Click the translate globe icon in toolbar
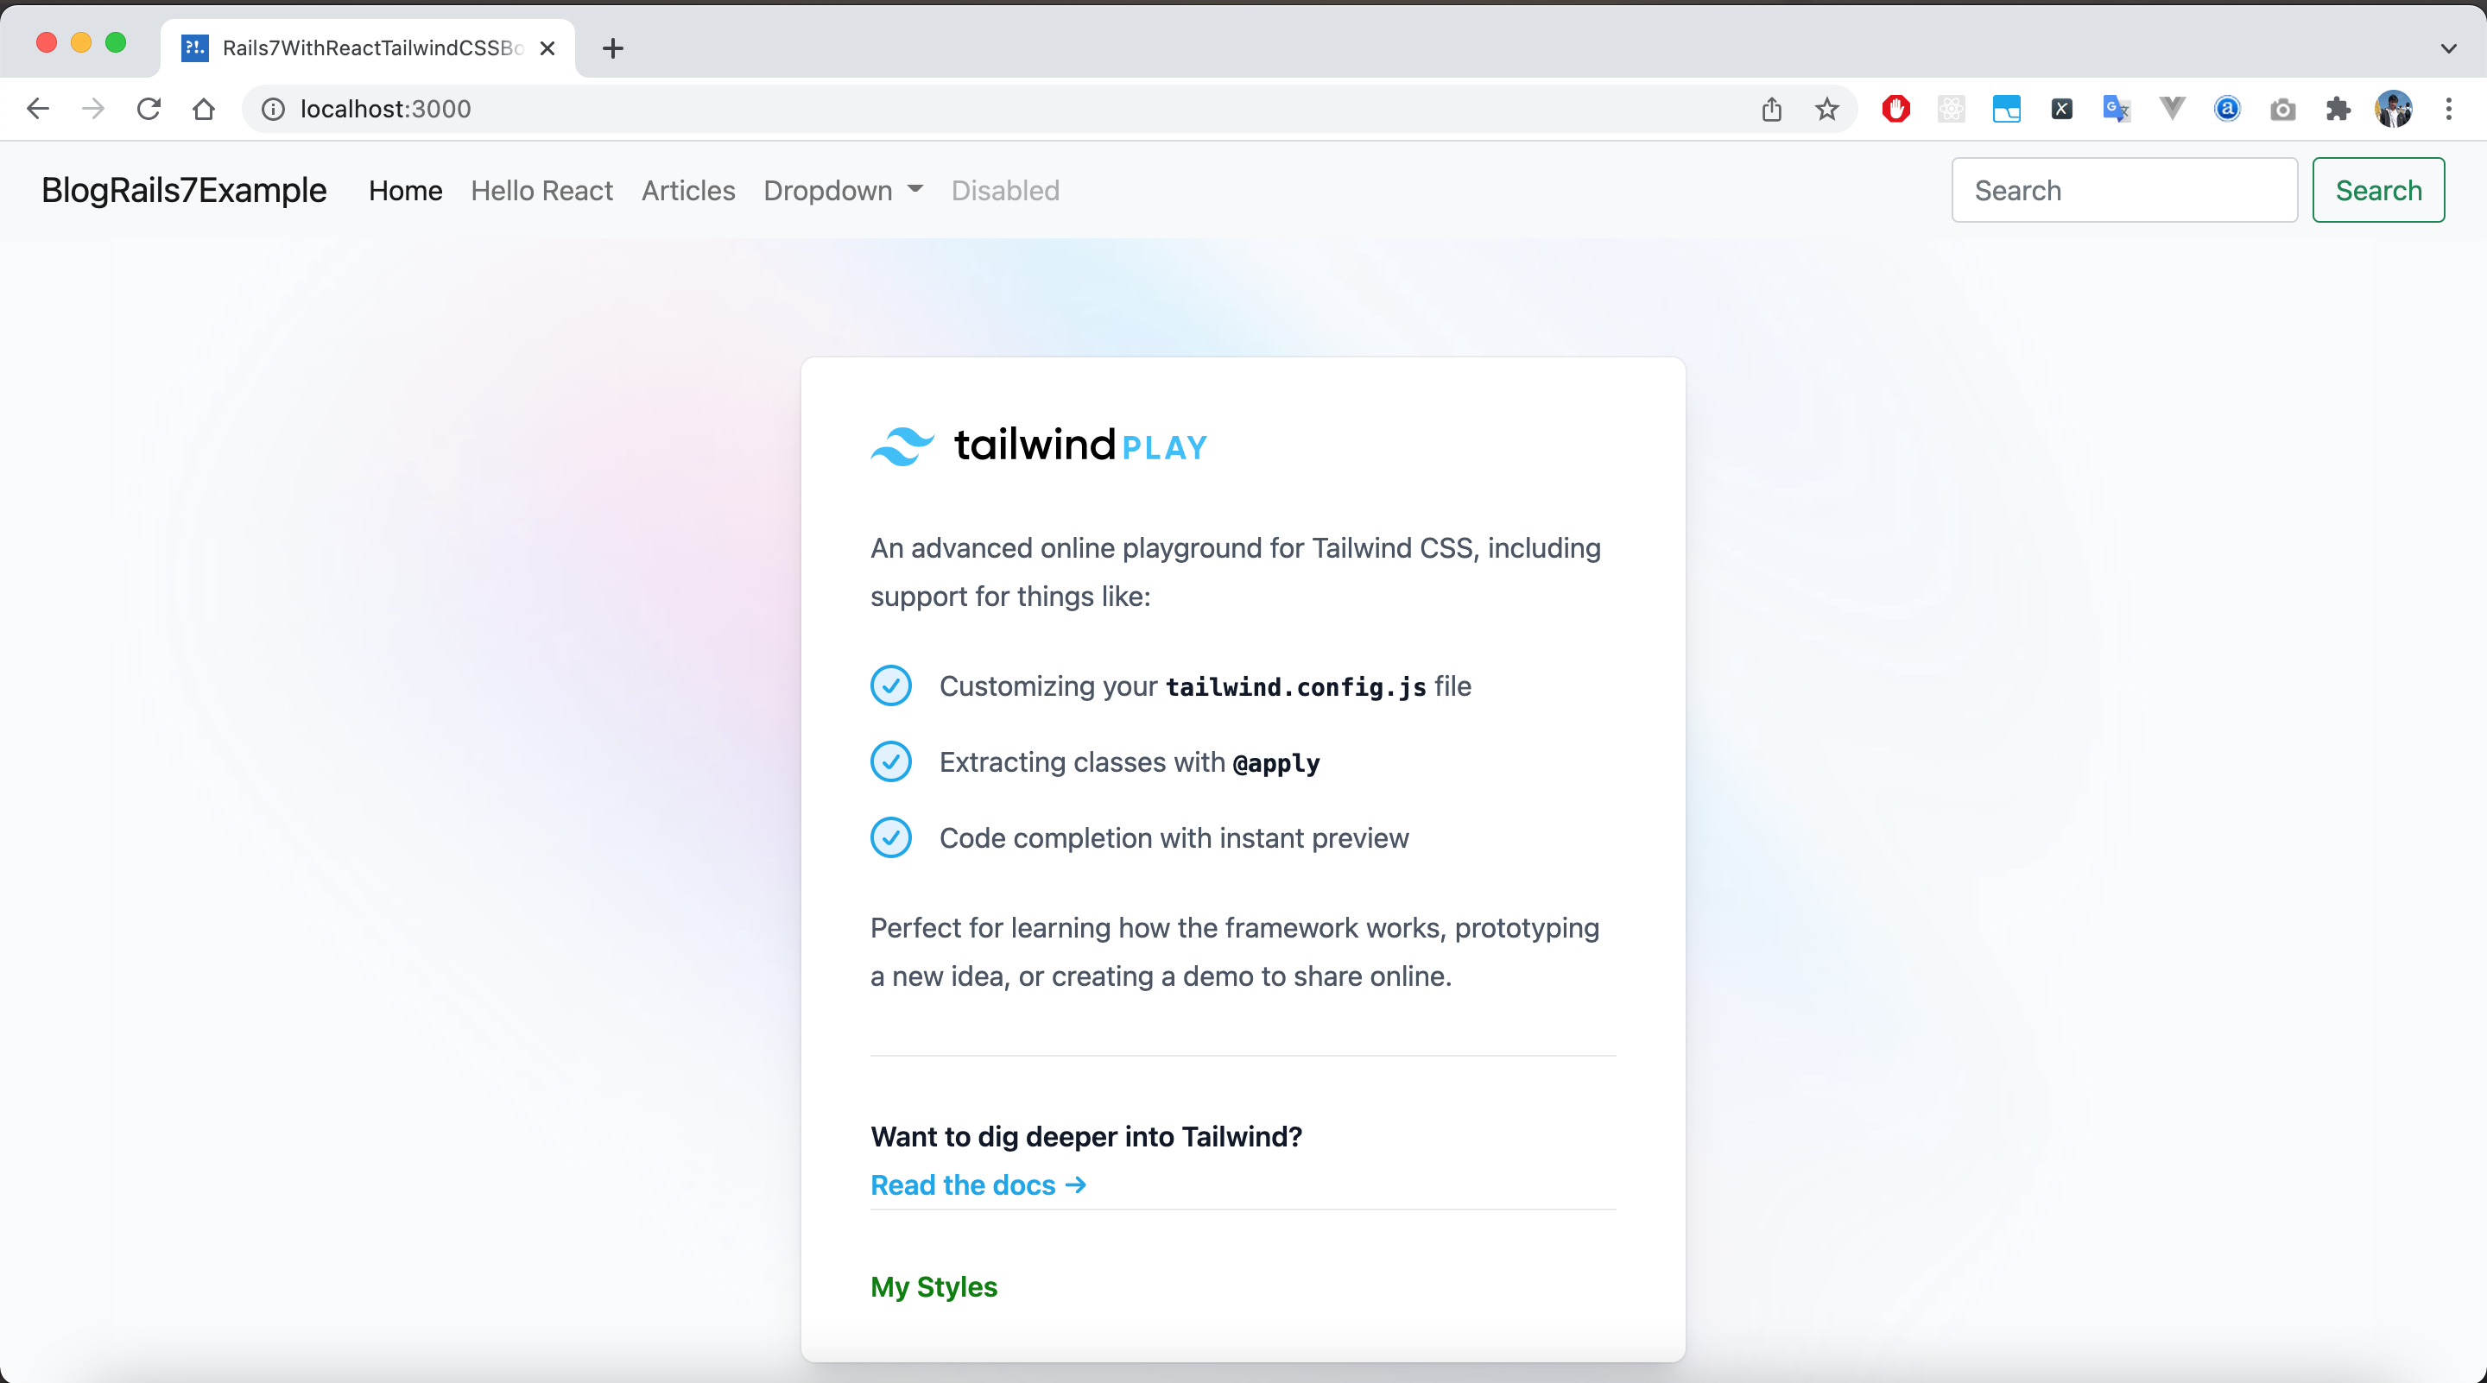 pos(2117,107)
